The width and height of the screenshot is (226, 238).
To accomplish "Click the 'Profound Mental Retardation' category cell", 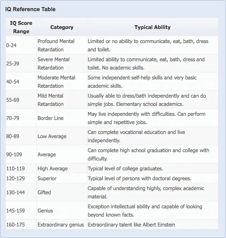I will click(56, 45).
